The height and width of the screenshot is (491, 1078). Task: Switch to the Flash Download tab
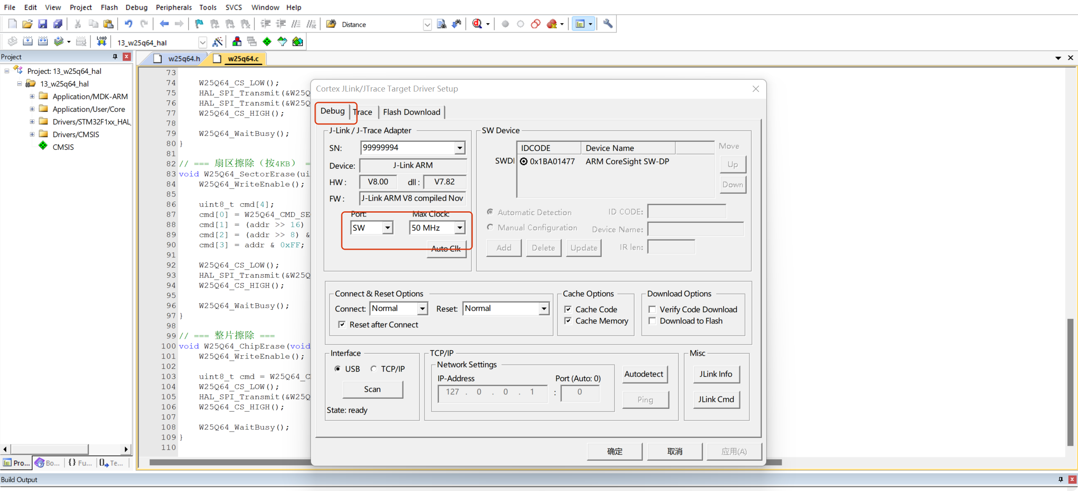(x=411, y=112)
